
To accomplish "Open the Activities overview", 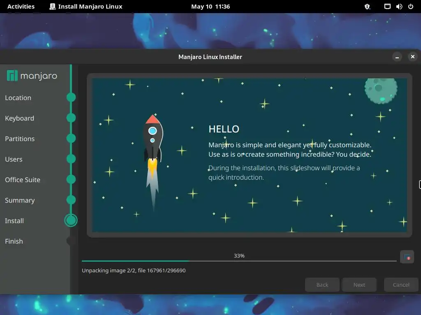I will [x=21, y=7].
